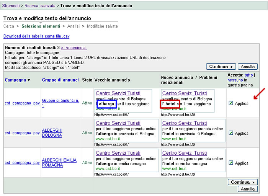Click 'Vecchio annuncio' column header
Viewport: 268px width, 196px height.
pos(112,80)
